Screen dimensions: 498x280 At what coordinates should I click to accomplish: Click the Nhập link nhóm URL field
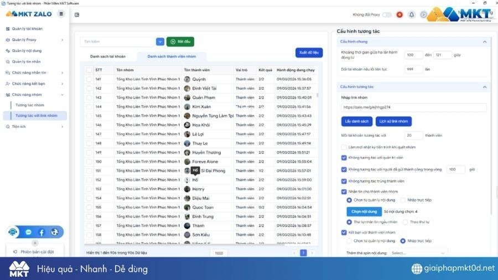pos(413,107)
